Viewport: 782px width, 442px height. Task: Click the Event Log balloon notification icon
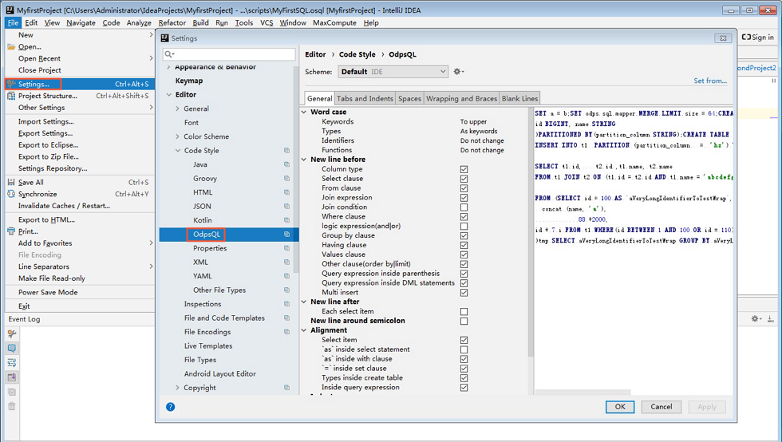pyautogui.click(x=12, y=348)
